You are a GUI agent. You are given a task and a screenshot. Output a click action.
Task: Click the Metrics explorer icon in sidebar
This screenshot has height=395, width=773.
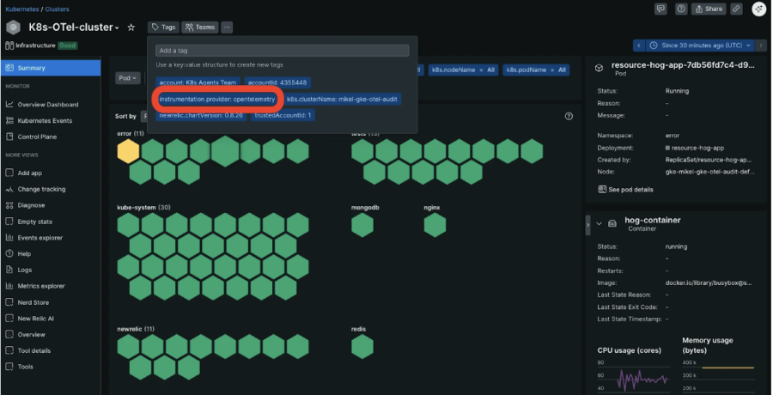[9, 286]
